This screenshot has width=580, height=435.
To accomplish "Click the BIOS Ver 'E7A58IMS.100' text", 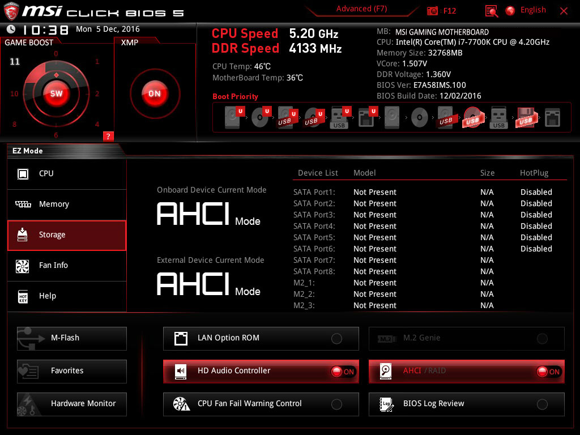I will (x=440, y=85).
